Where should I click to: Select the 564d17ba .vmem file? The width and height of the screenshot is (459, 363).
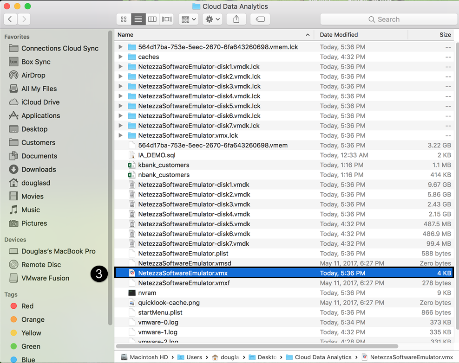[x=284, y=146]
